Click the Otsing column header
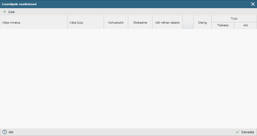 202,22
